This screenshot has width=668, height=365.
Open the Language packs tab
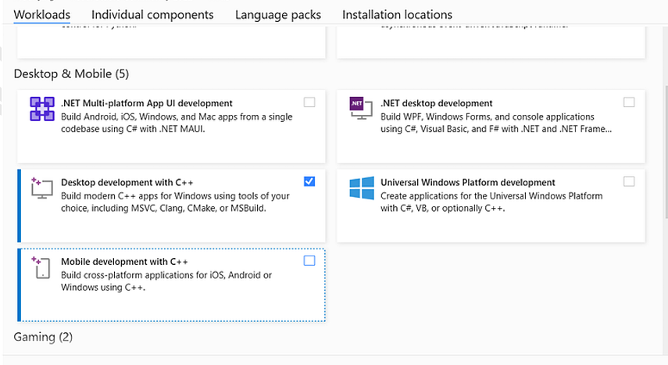coord(277,14)
